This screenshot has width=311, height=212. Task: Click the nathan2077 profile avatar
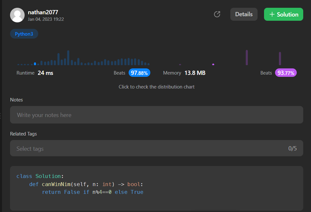17,15
